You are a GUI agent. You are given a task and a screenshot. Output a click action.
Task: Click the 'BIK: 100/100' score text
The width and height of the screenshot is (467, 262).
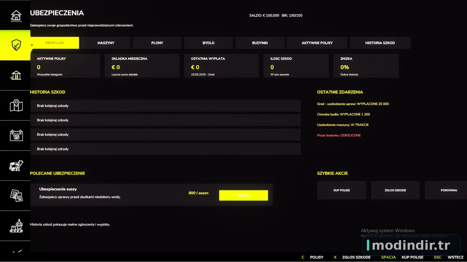(x=292, y=15)
